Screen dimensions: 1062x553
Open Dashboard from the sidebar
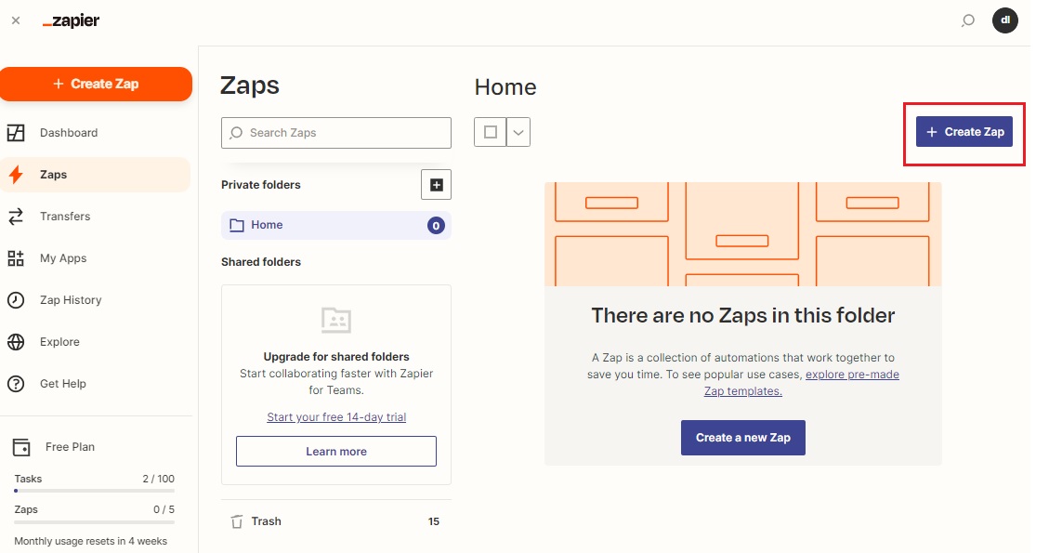tap(68, 133)
